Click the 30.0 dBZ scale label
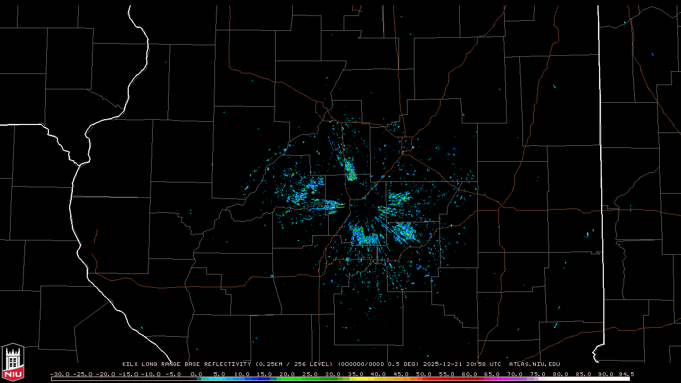This screenshot has height=383, width=681. pyautogui.click(x=333, y=374)
